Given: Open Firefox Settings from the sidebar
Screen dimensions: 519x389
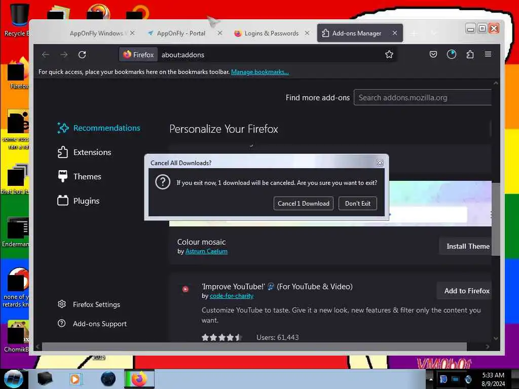Looking at the screenshot, I should (x=89, y=304).
